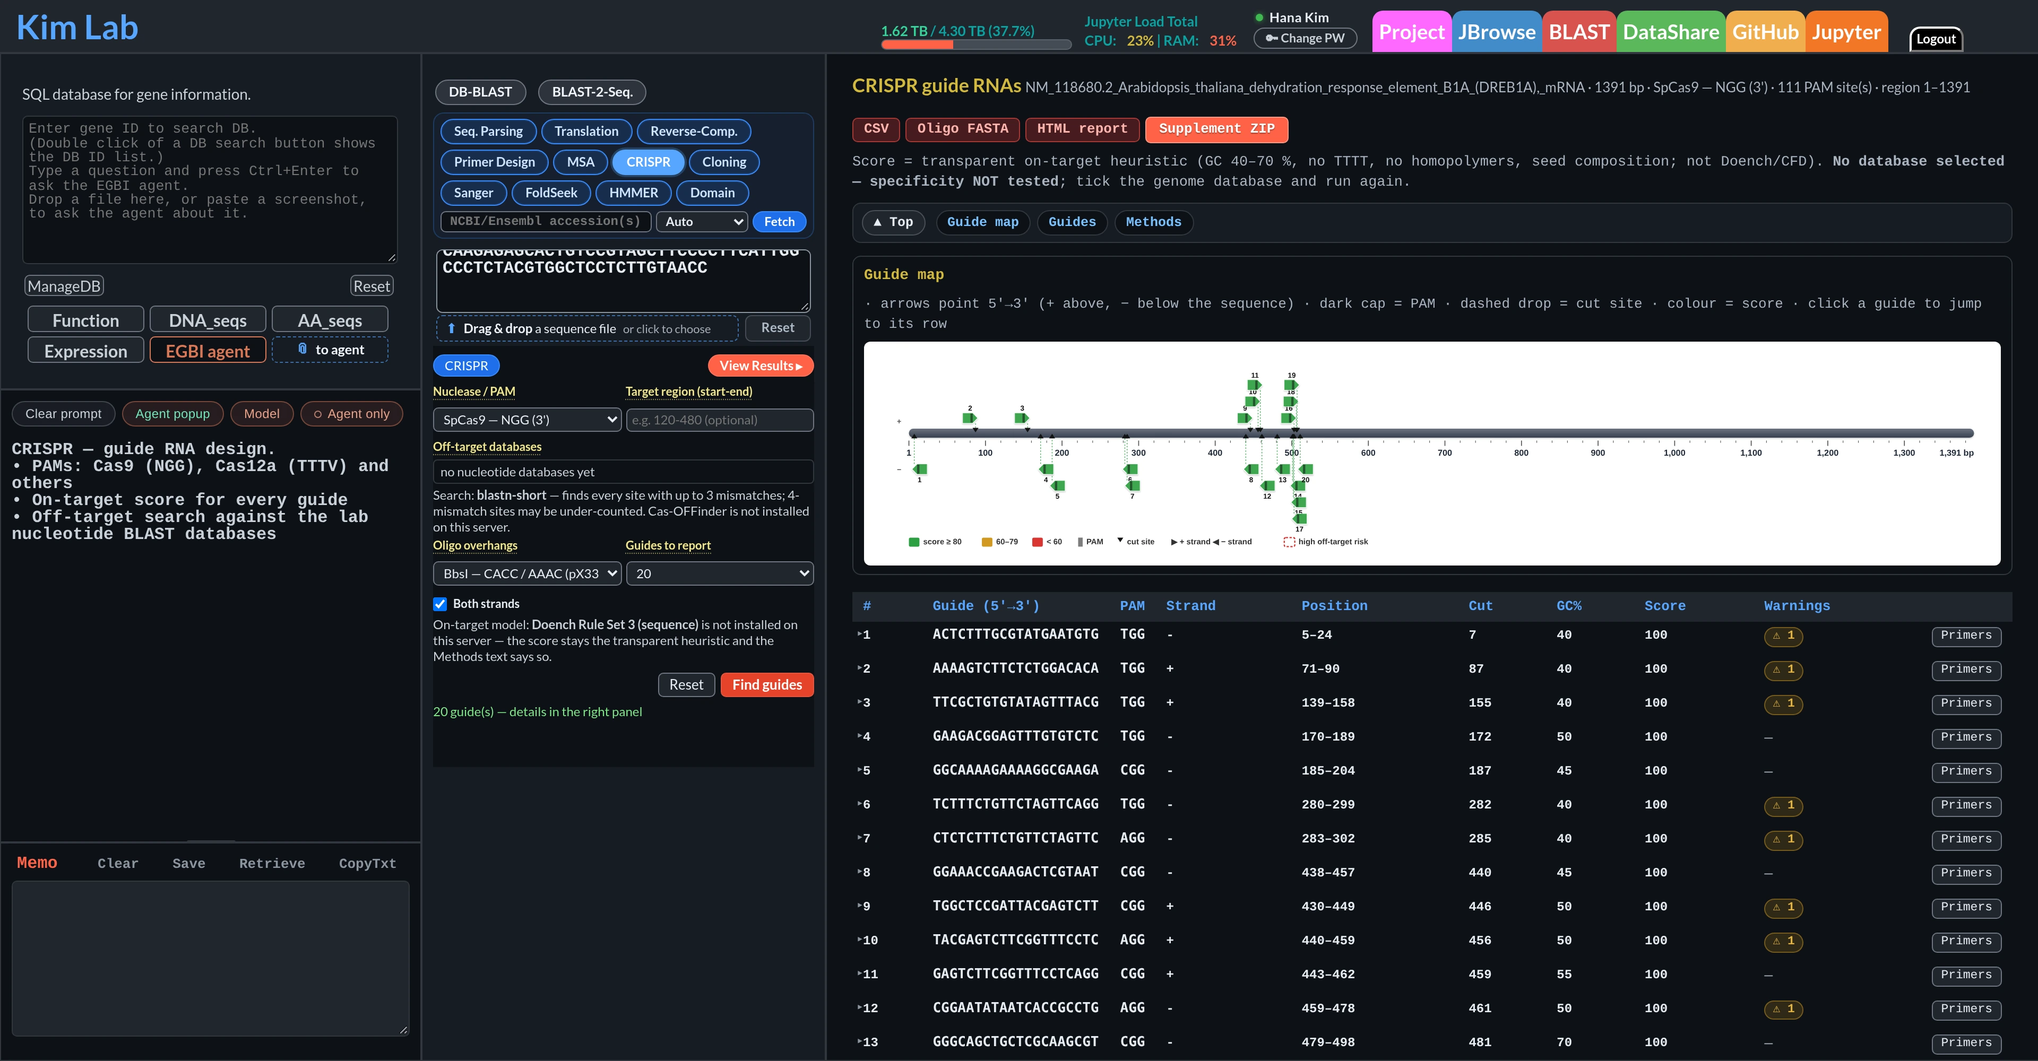Open the Oligo overhangs BbsI dropdown
The width and height of the screenshot is (2038, 1061).
pos(528,574)
